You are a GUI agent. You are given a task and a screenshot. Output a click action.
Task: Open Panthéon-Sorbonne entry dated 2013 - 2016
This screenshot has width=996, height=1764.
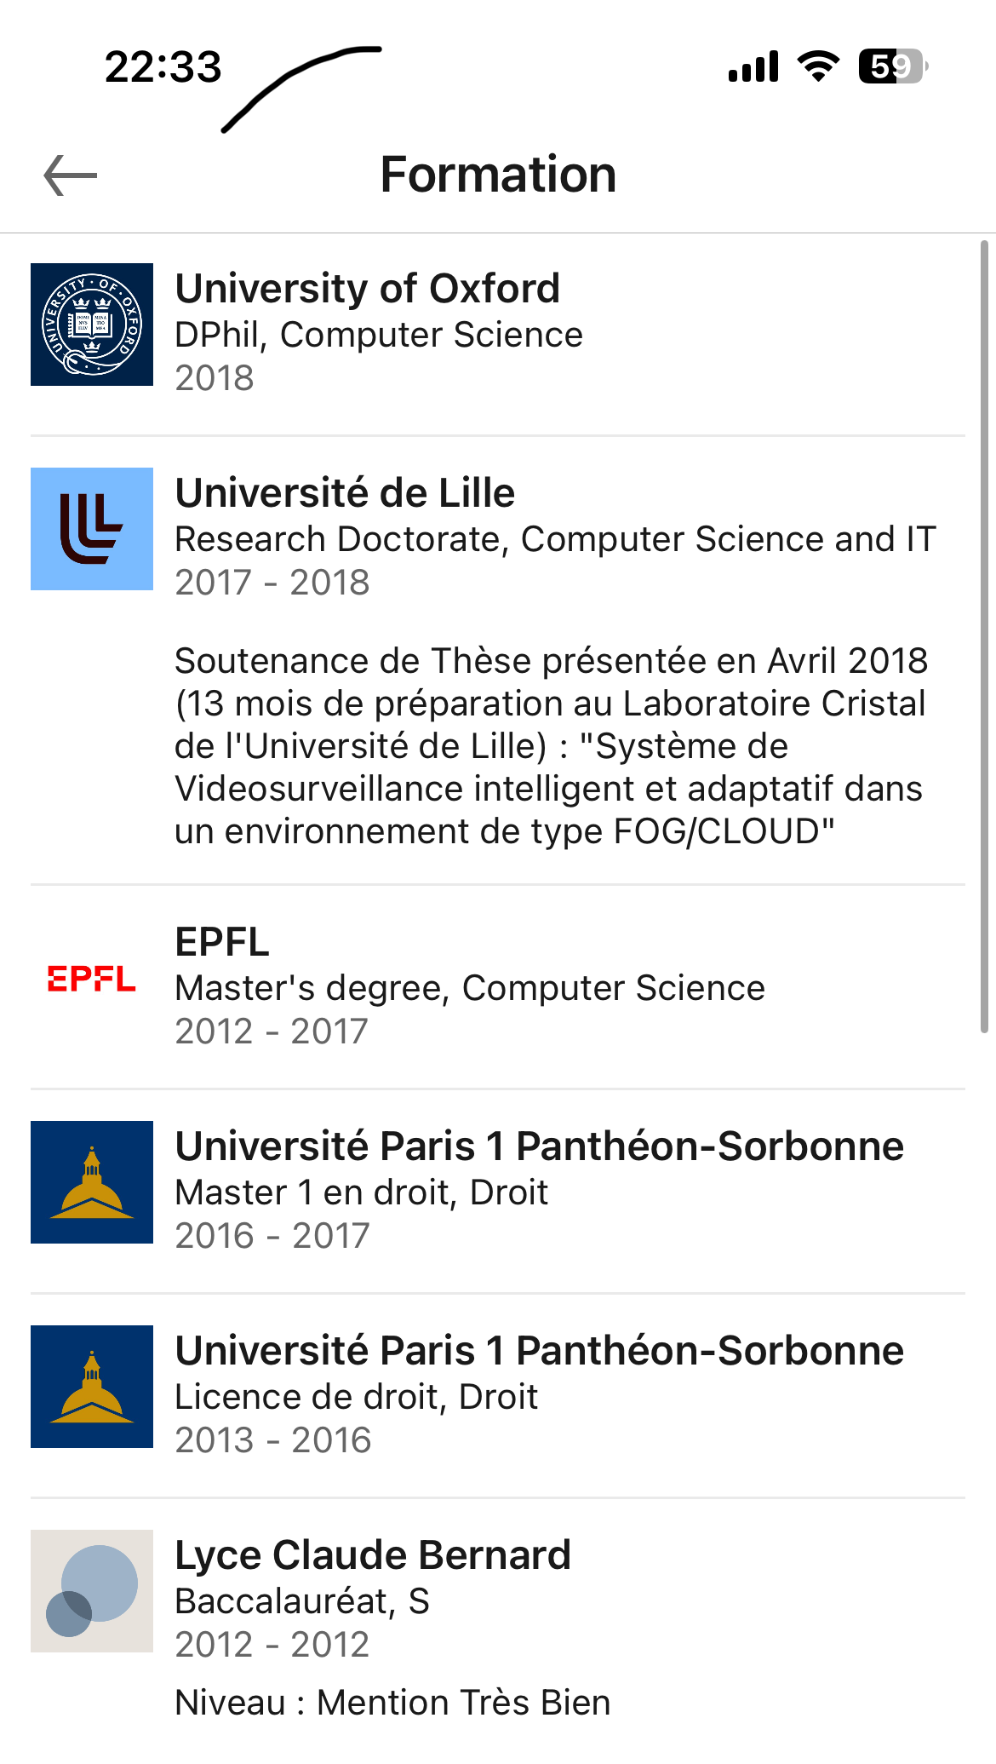(x=539, y=1351)
